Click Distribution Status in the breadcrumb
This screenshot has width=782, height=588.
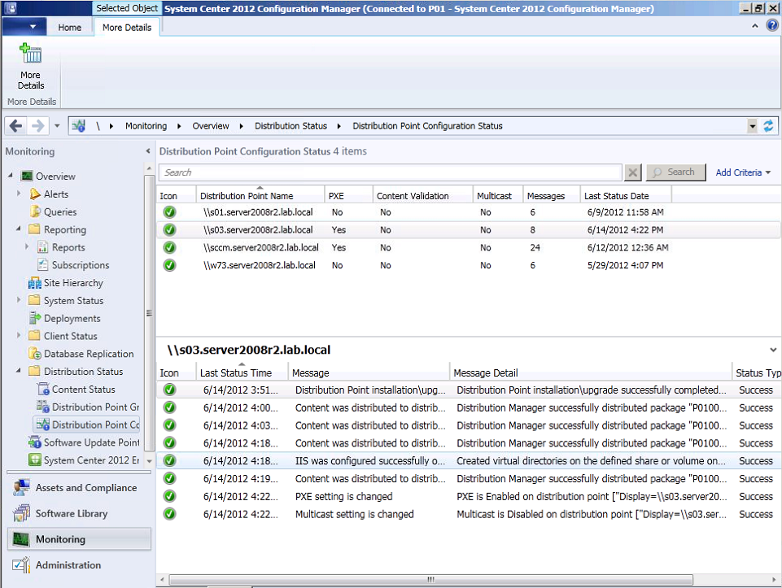coord(291,126)
